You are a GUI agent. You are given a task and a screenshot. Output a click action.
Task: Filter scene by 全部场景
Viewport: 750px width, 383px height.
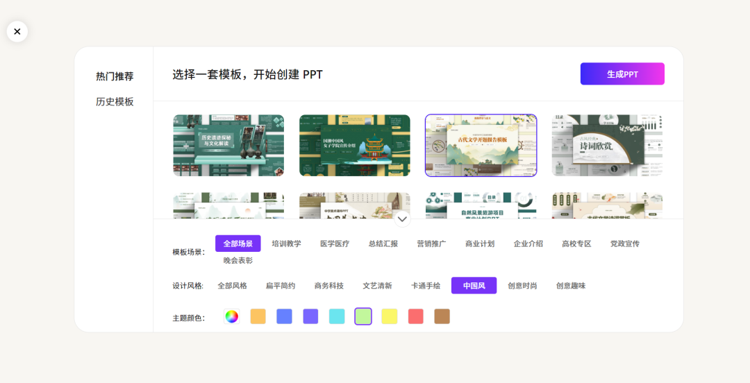tap(238, 244)
